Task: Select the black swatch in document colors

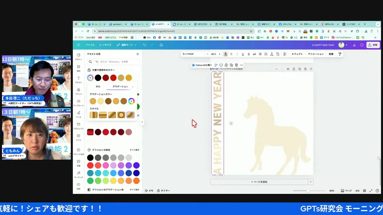Action: click(98, 78)
